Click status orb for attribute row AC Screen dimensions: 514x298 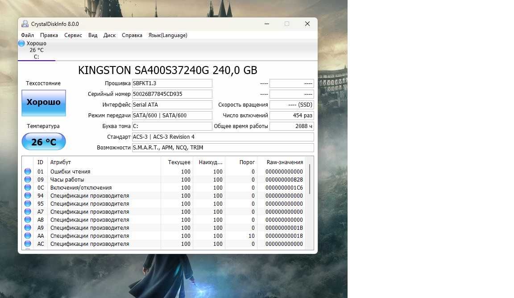click(x=28, y=244)
